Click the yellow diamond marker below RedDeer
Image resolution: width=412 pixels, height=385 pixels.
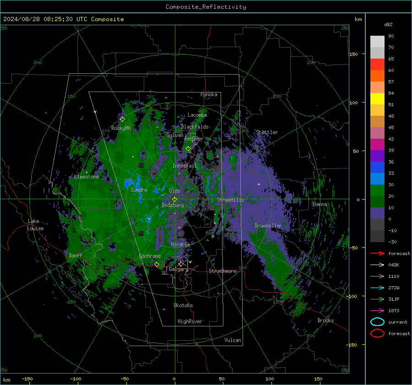(x=188, y=149)
